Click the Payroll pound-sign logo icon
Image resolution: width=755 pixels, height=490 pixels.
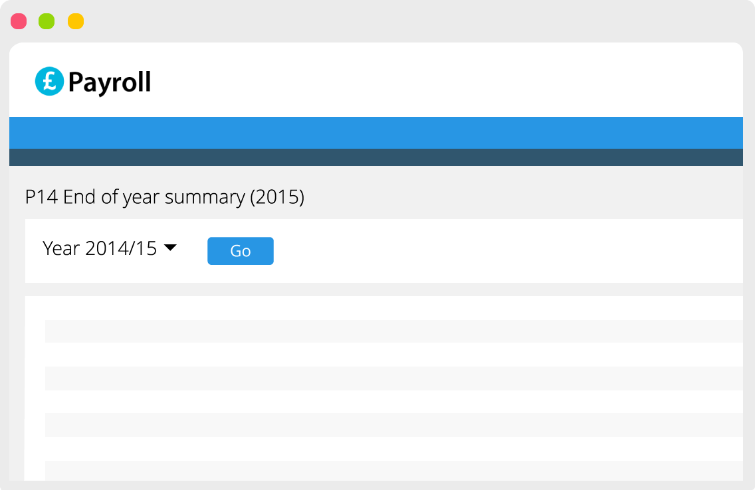coord(49,82)
